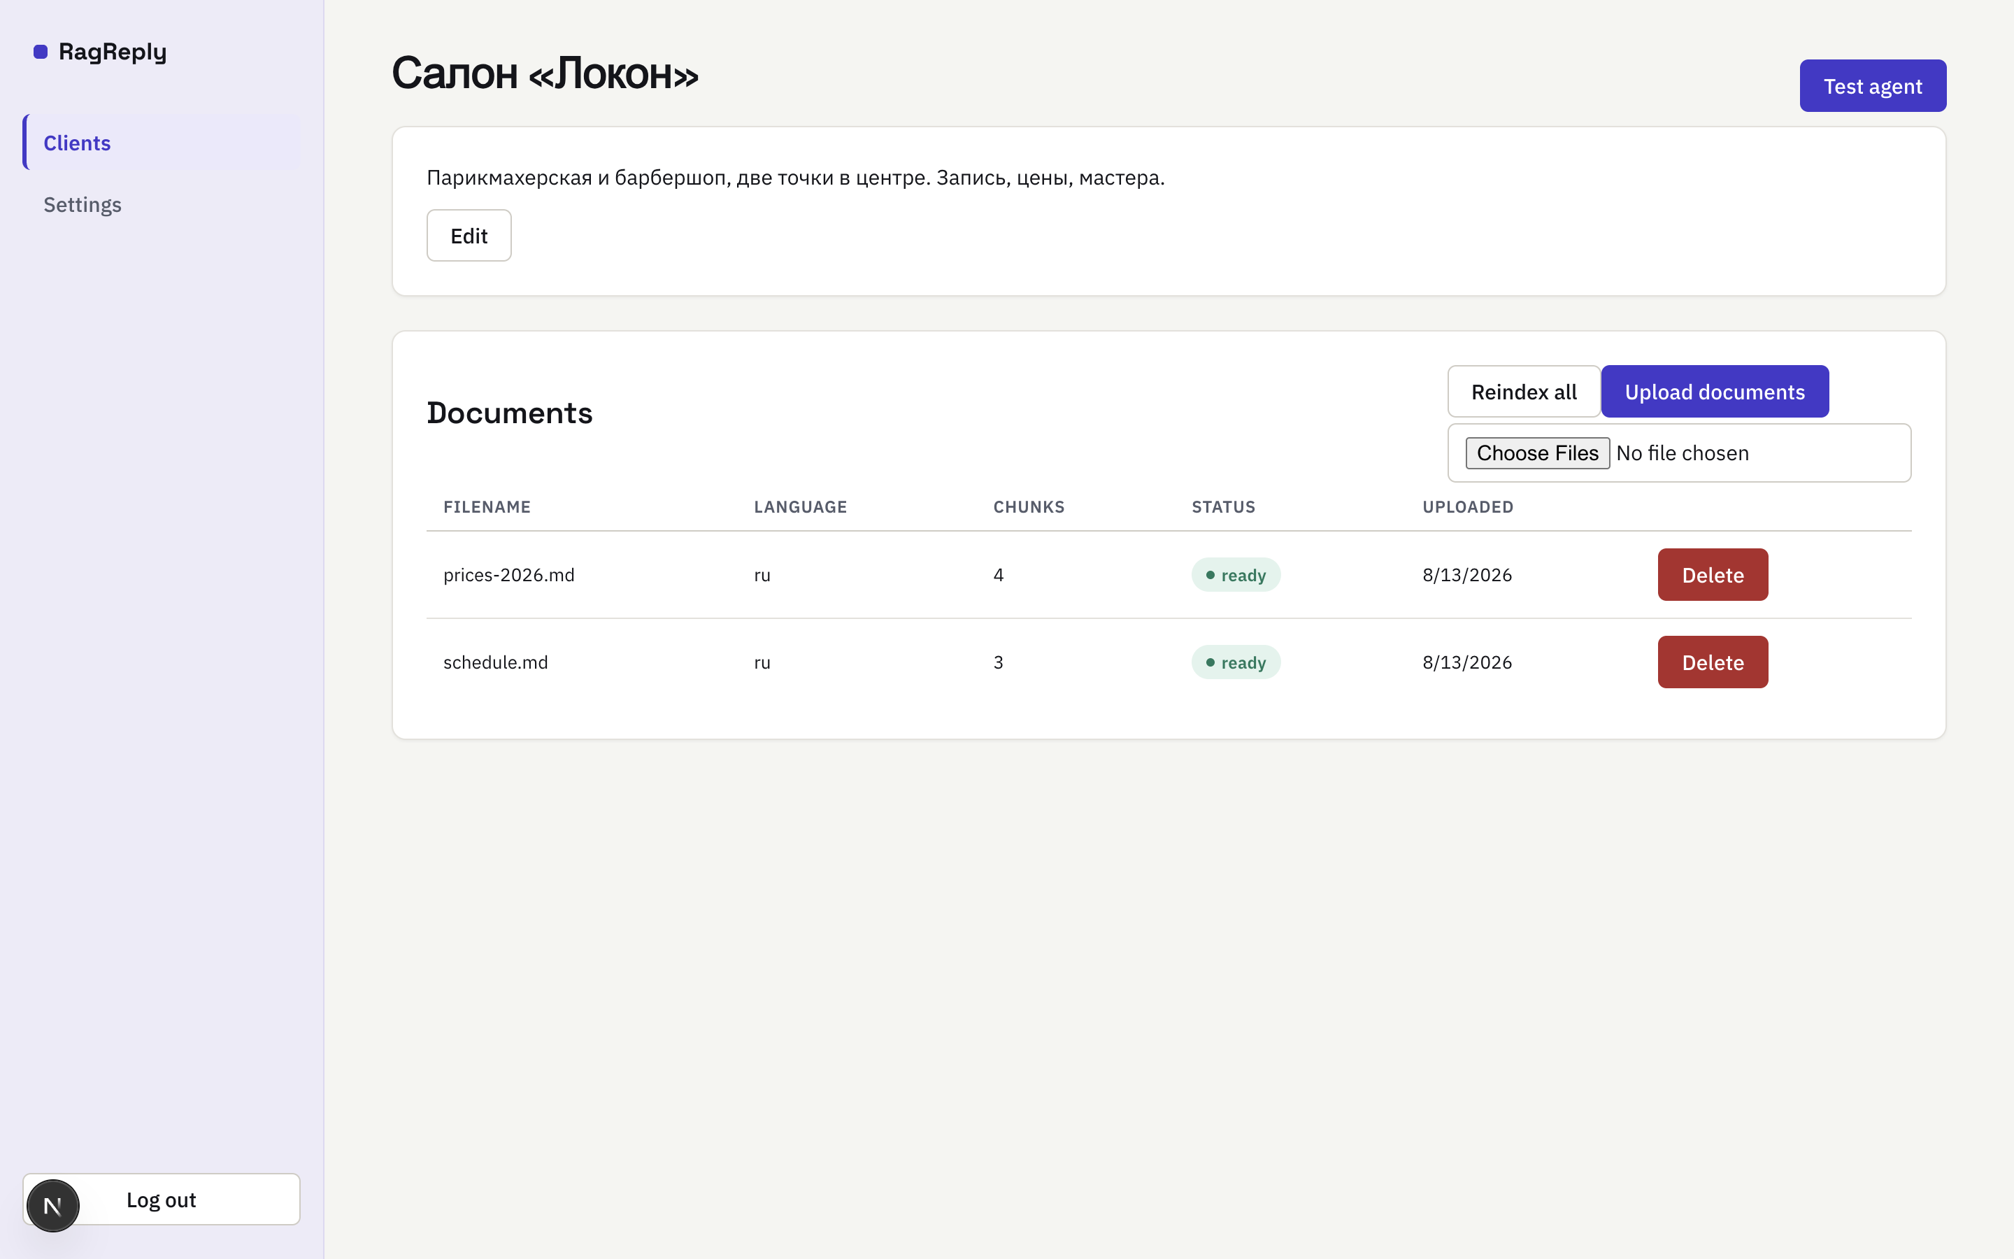Click the Language column header

tap(800, 507)
